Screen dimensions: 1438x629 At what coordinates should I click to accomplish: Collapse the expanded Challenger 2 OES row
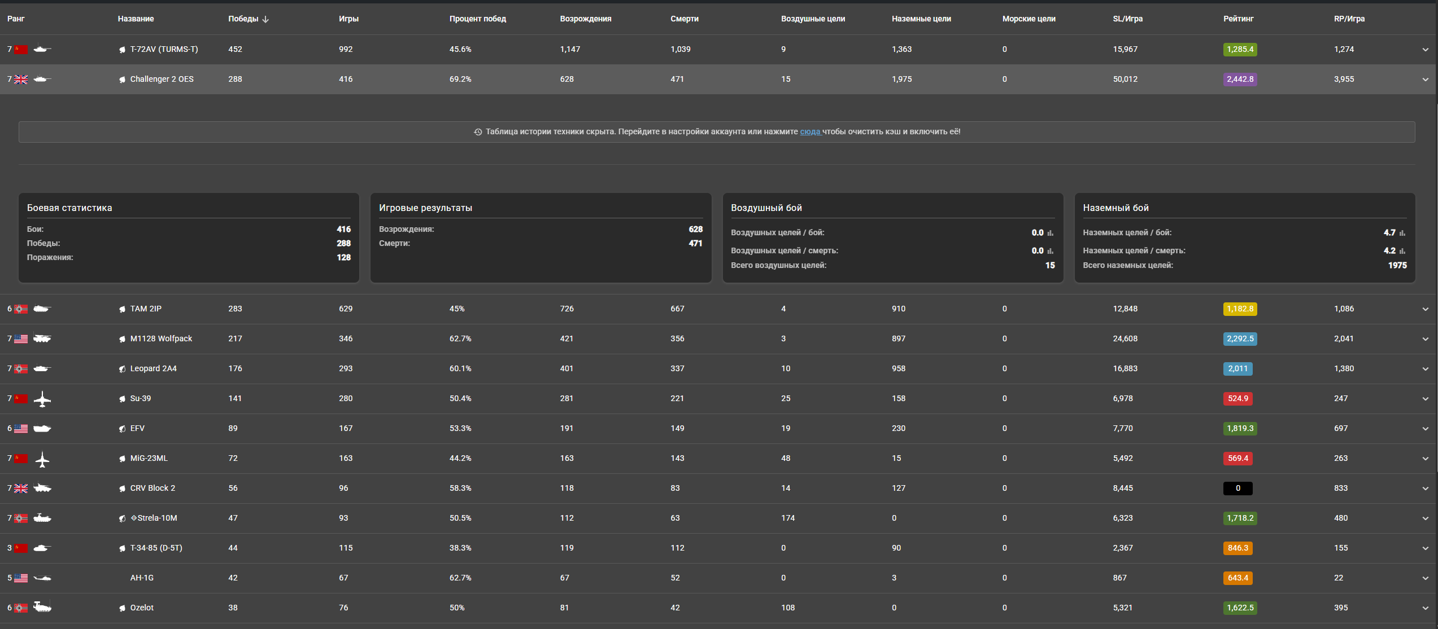1425,80
